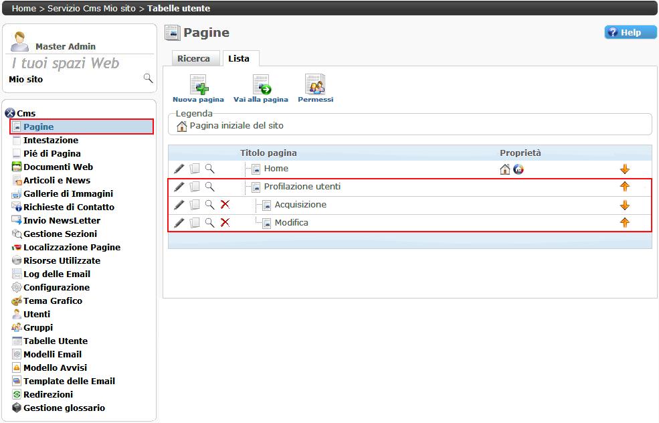The height and width of the screenshot is (423, 659).
Task: Switch to the Ricerca tab
Action: coord(193,59)
